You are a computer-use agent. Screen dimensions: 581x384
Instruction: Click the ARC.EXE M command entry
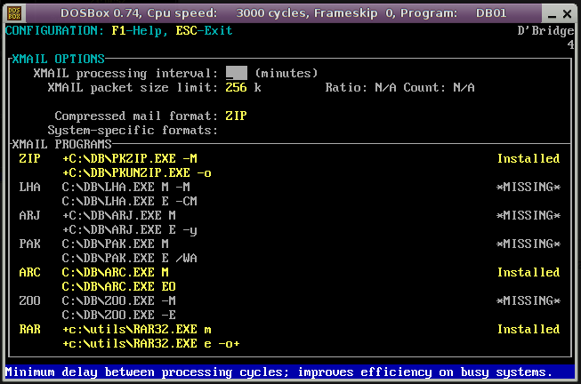[x=115, y=272]
